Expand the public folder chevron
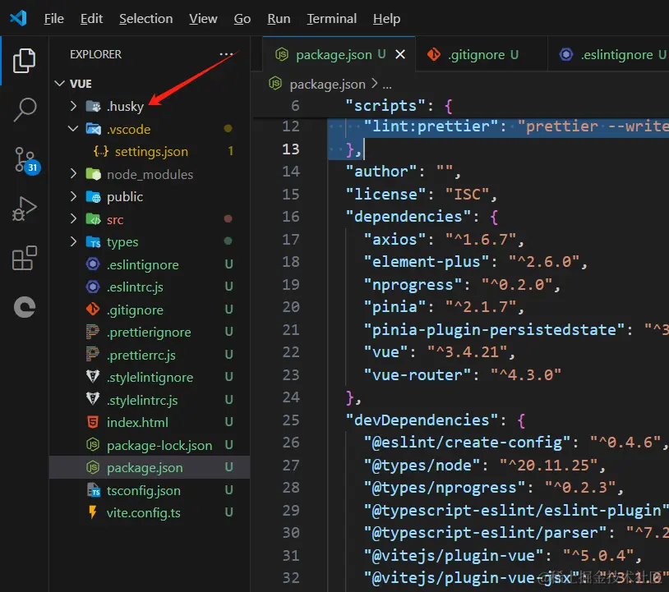Image resolution: width=669 pixels, height=592 pixels. [73, 196]
